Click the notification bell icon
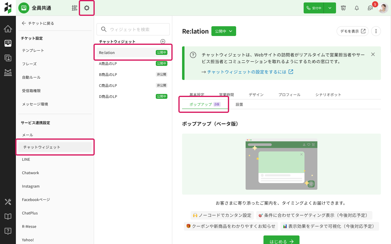391x244 pixels. pyautogui.click(x=356, y=8)
